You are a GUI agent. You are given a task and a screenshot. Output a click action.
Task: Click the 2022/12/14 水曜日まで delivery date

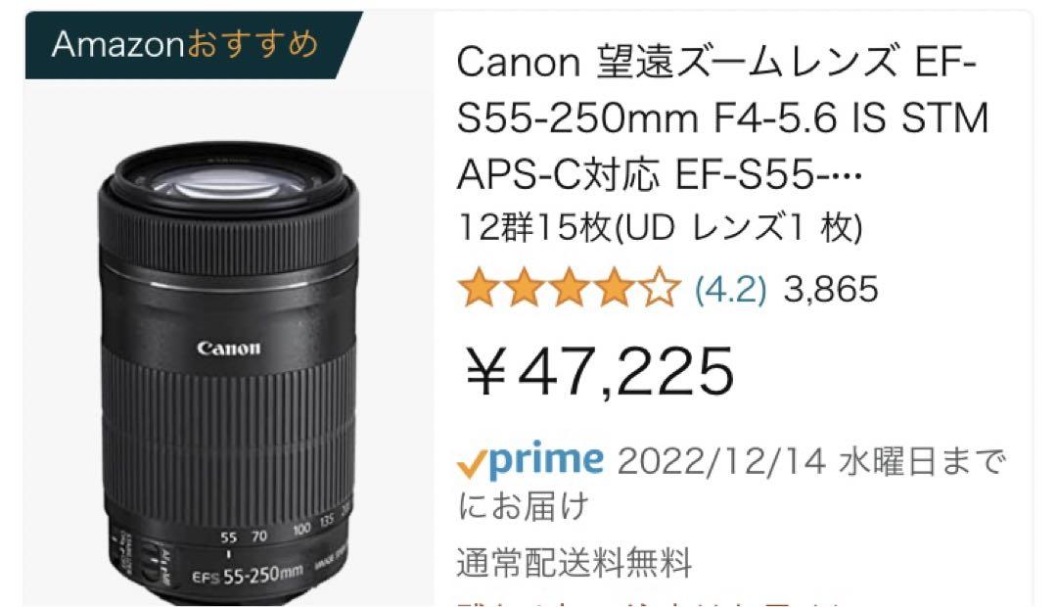811,463
